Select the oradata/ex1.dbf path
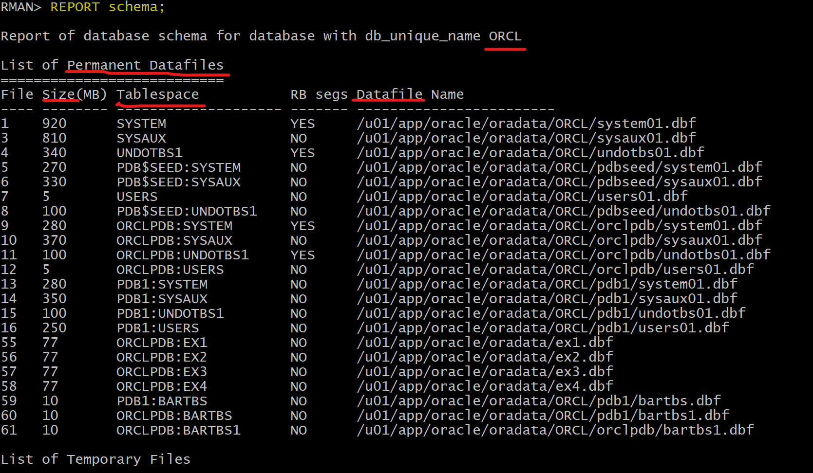 [x=485, y=343]
